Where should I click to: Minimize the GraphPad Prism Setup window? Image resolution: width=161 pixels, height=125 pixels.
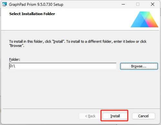(123, 4)
